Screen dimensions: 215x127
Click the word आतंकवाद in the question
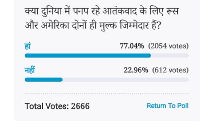(120, 11)
